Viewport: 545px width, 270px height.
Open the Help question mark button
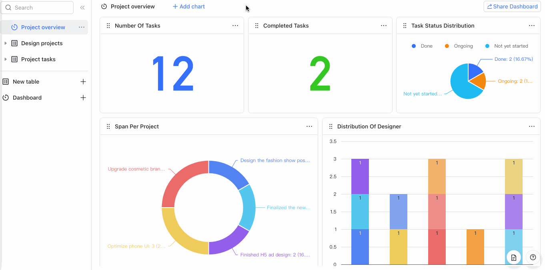[533, 257]
